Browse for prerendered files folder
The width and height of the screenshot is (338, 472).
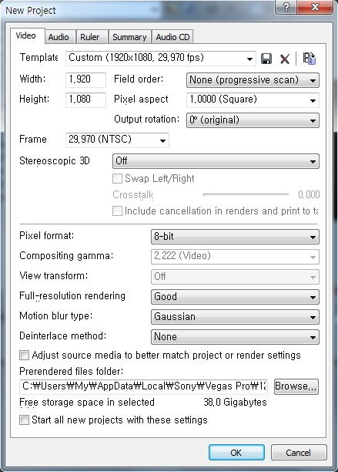[296, 386]
